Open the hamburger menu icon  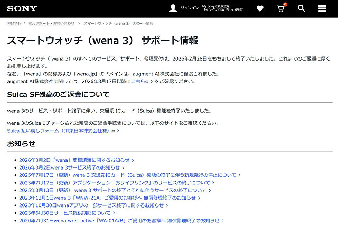[322, 8]
